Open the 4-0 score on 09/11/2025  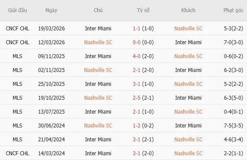pyautogui.click(x=136, y=56)
